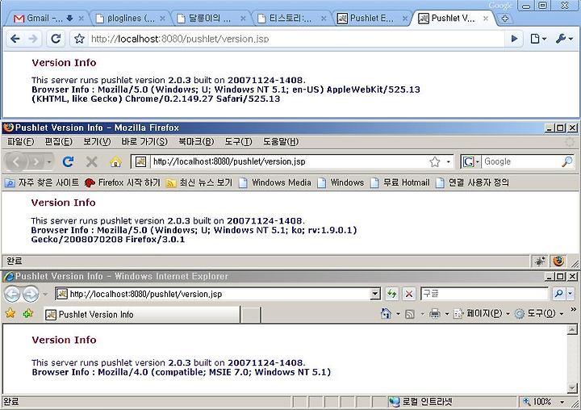Viewport: 581px width, 410px height.
Task: Click Firefox's stop loading button
Action: pos(91,161)
